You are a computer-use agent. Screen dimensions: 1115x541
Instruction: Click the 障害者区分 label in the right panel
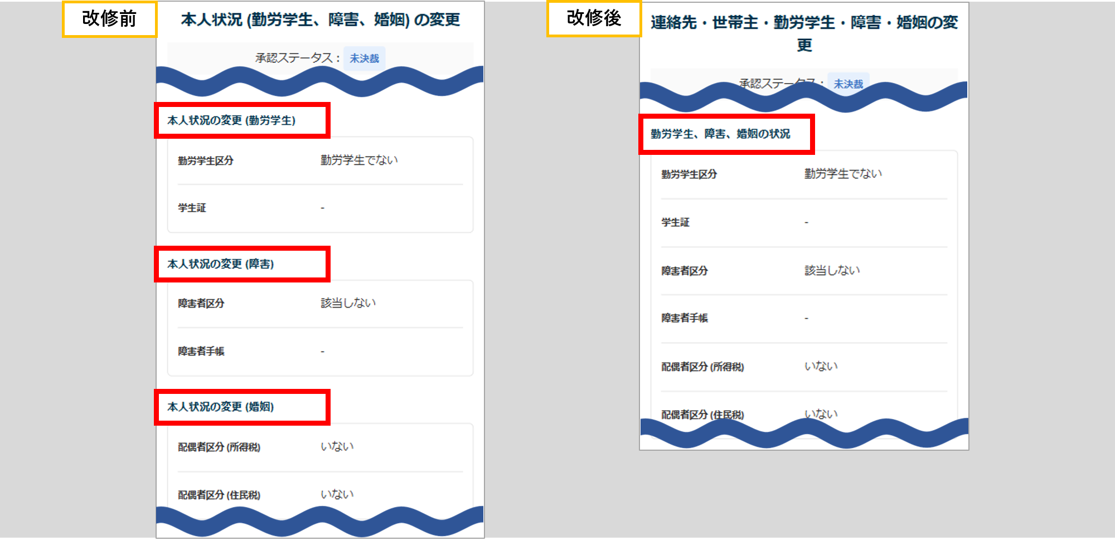pyautogui.click(x=685, y=271)
